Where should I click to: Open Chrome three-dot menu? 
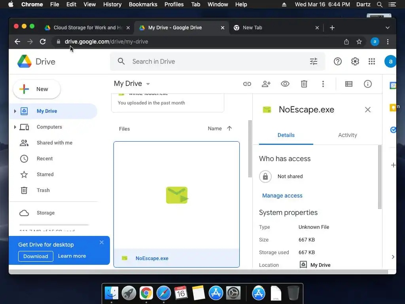pyautogui.click(x=388, y=42)
